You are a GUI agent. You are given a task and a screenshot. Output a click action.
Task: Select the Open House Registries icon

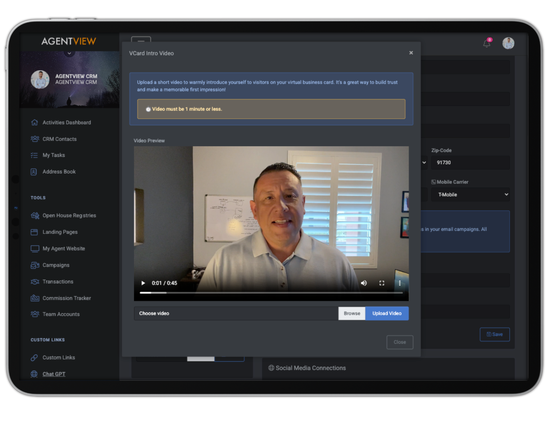pos(35,216)
